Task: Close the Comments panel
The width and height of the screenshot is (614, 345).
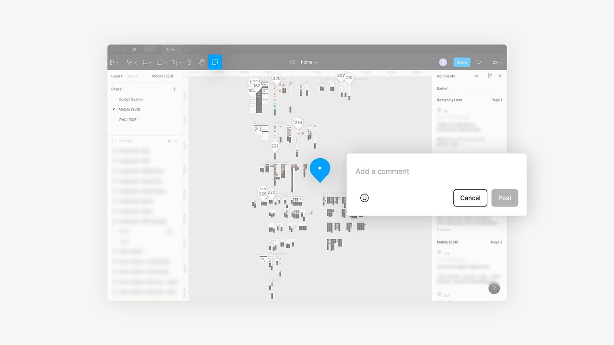Action: [x=500, y=76]
